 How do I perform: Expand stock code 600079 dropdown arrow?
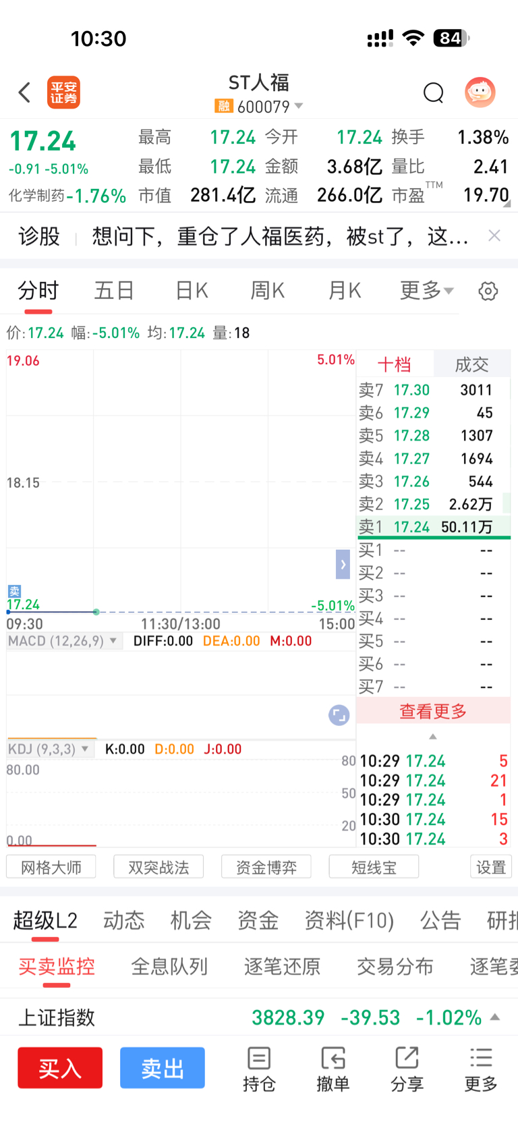point(299,107)
